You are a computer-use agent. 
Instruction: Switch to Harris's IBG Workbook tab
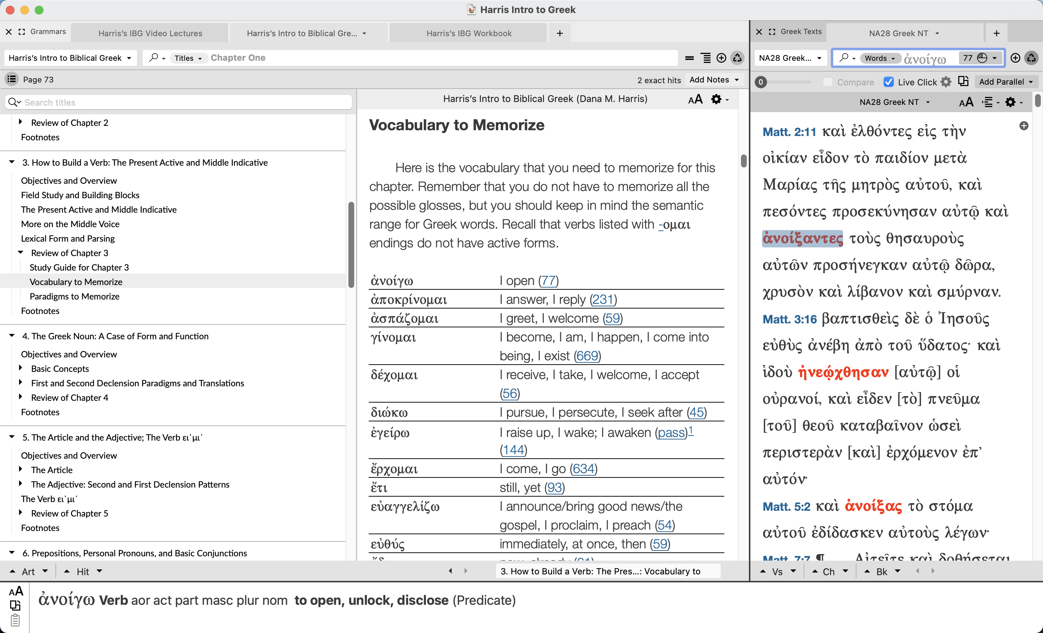(x=469, y=33)
